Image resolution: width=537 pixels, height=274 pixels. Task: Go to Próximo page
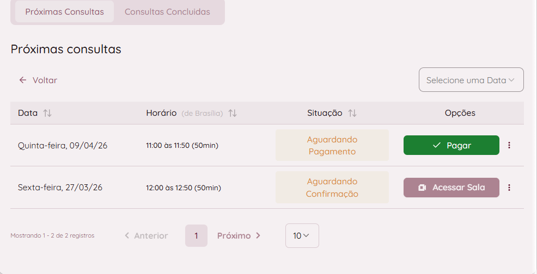tap(239, 235)
